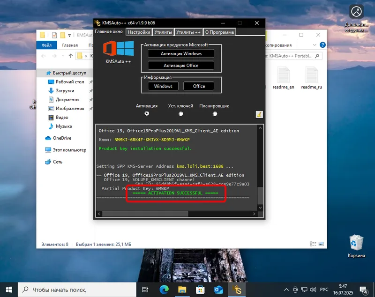Screen dimensions: 375x297
Task: Expand hidden tray icons via the chevron
Action: pyautogui.click(x=286, y=289)
